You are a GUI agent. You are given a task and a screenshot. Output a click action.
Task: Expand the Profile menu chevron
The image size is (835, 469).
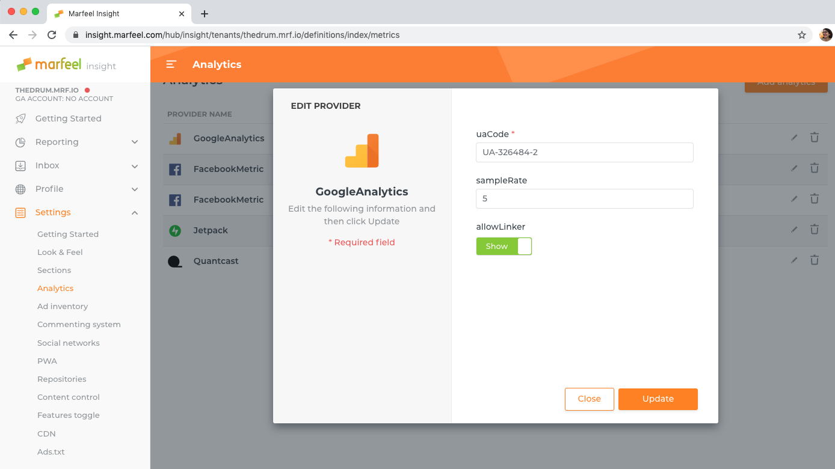[135, 189]
